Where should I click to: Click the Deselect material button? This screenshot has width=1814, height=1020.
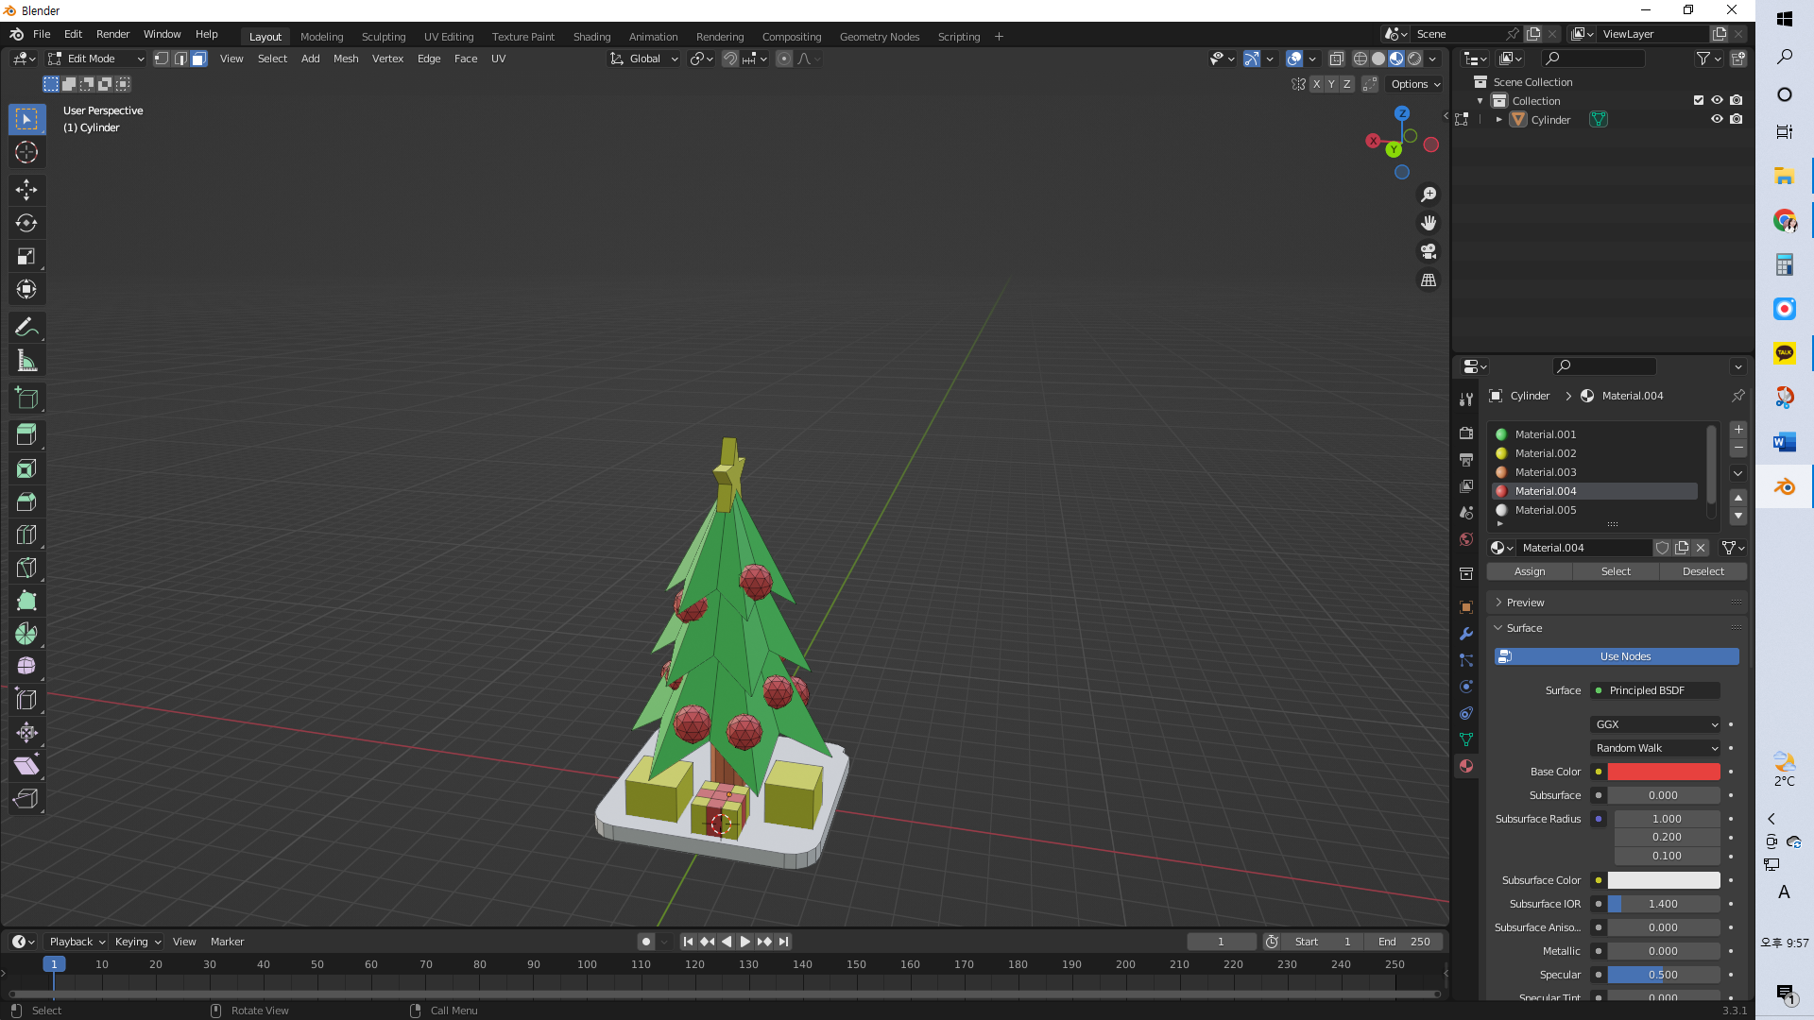tap(1703, 571)
